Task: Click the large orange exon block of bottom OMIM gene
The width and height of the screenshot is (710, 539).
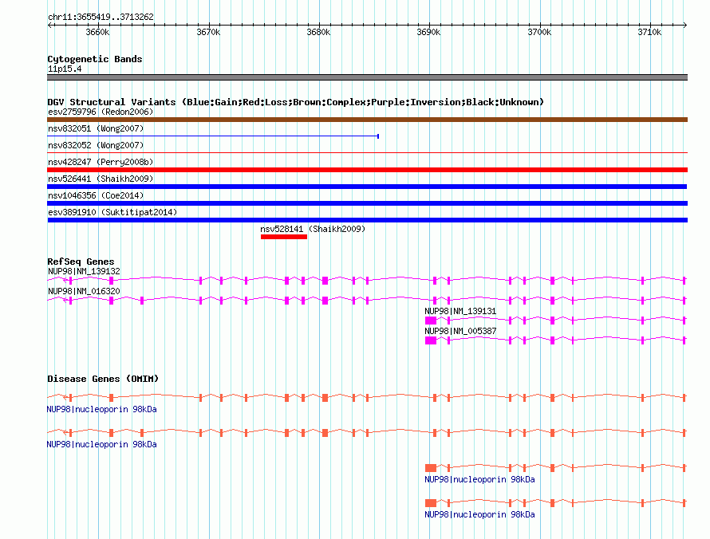Action: pyautogui.click(x=431, y=503)
